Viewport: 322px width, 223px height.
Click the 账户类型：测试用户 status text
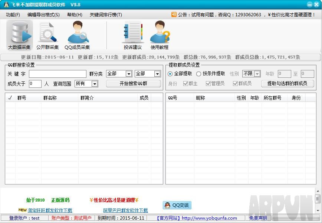click(x=72, y=218)
